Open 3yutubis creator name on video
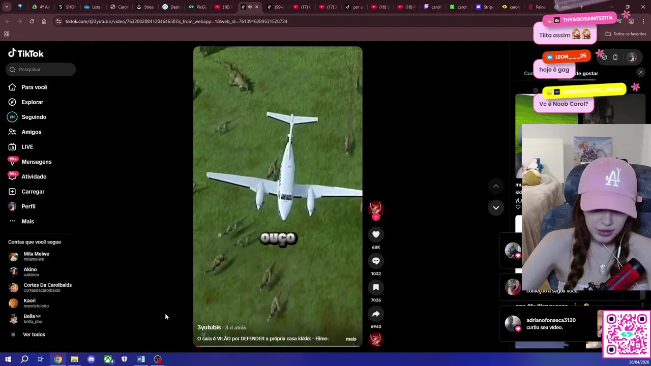This screenshot has height=366, width=651. [209, 327]
